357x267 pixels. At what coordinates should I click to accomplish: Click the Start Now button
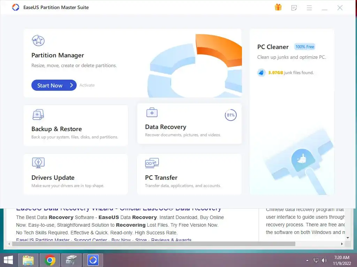[54, 85]
